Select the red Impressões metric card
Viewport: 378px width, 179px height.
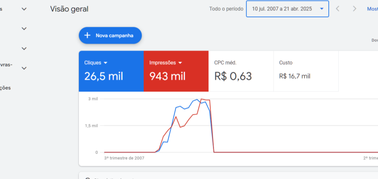coord(176,71)
